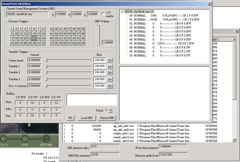Click the Dist. to listener slider

pyautogui.click(x=68, y=86)
